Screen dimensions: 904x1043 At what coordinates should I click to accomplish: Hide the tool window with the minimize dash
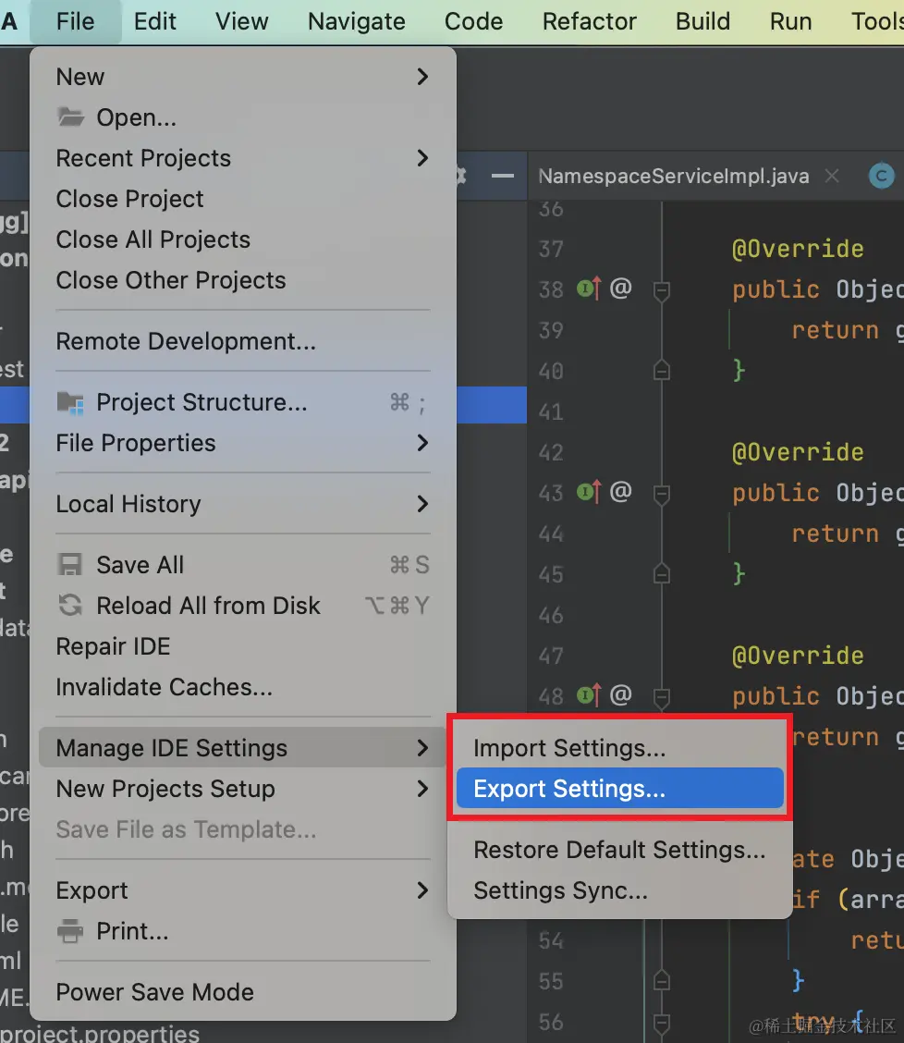(x=502, y=176)
